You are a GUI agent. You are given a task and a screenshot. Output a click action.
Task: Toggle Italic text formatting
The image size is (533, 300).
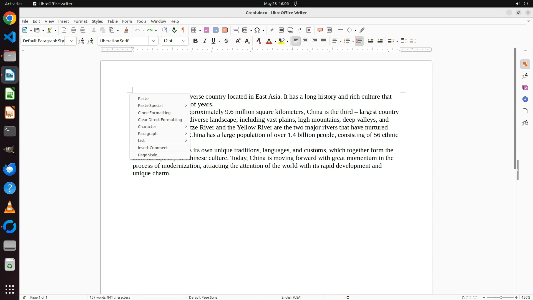click(205, 41)
